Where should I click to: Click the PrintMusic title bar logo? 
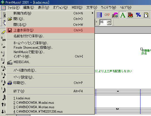click(3, 2)
